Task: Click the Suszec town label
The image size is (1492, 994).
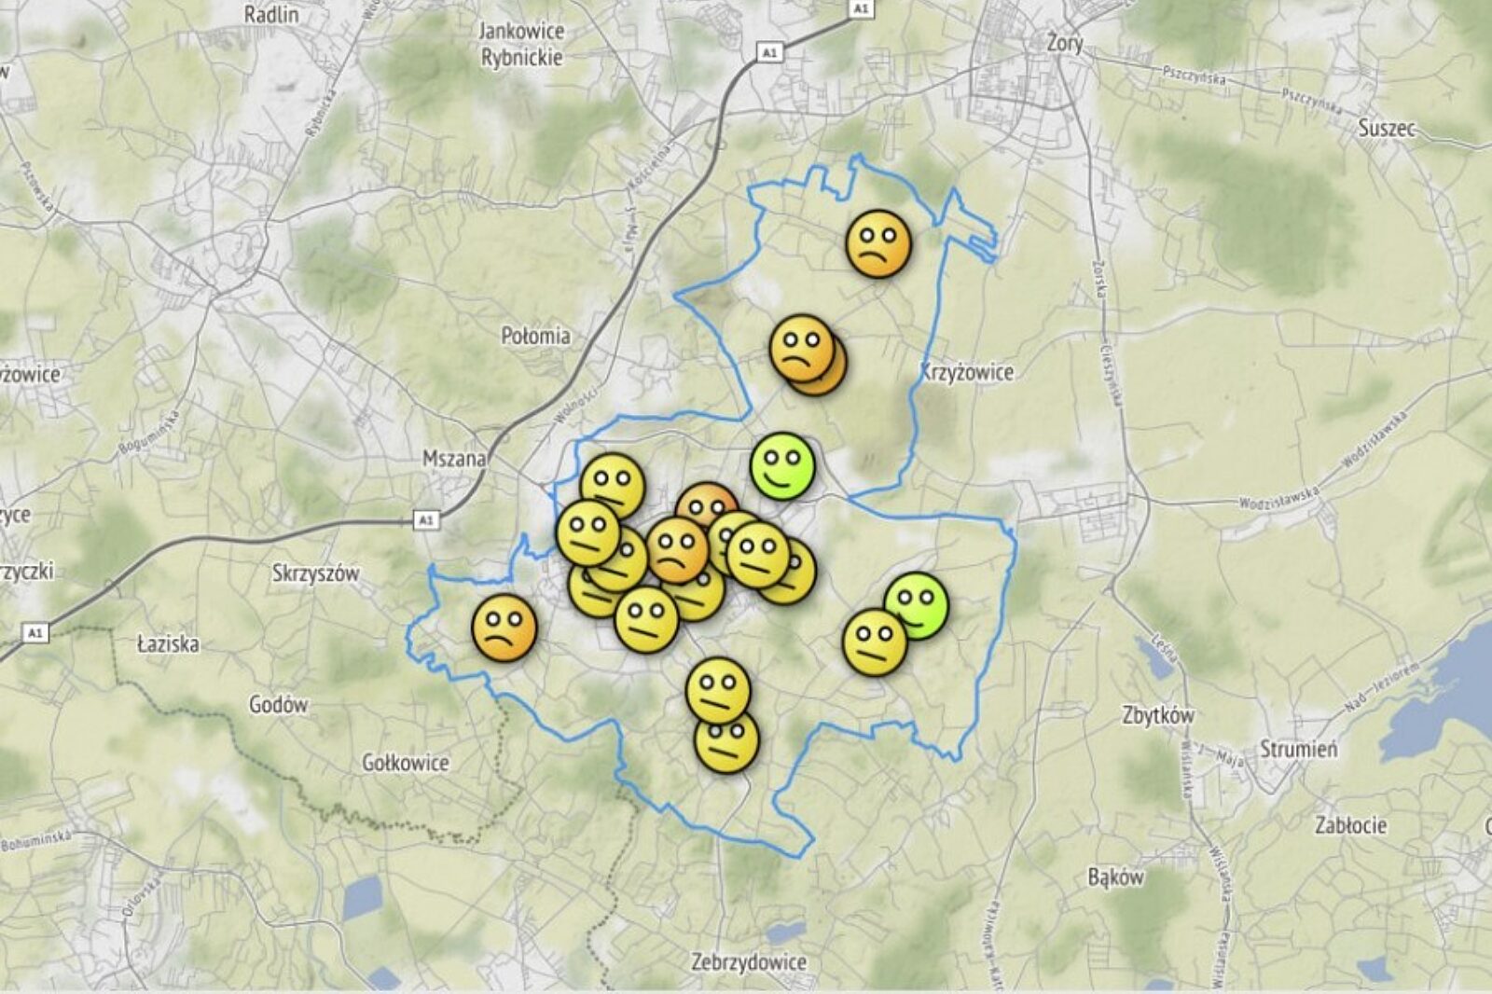Action: point(1386,128)
